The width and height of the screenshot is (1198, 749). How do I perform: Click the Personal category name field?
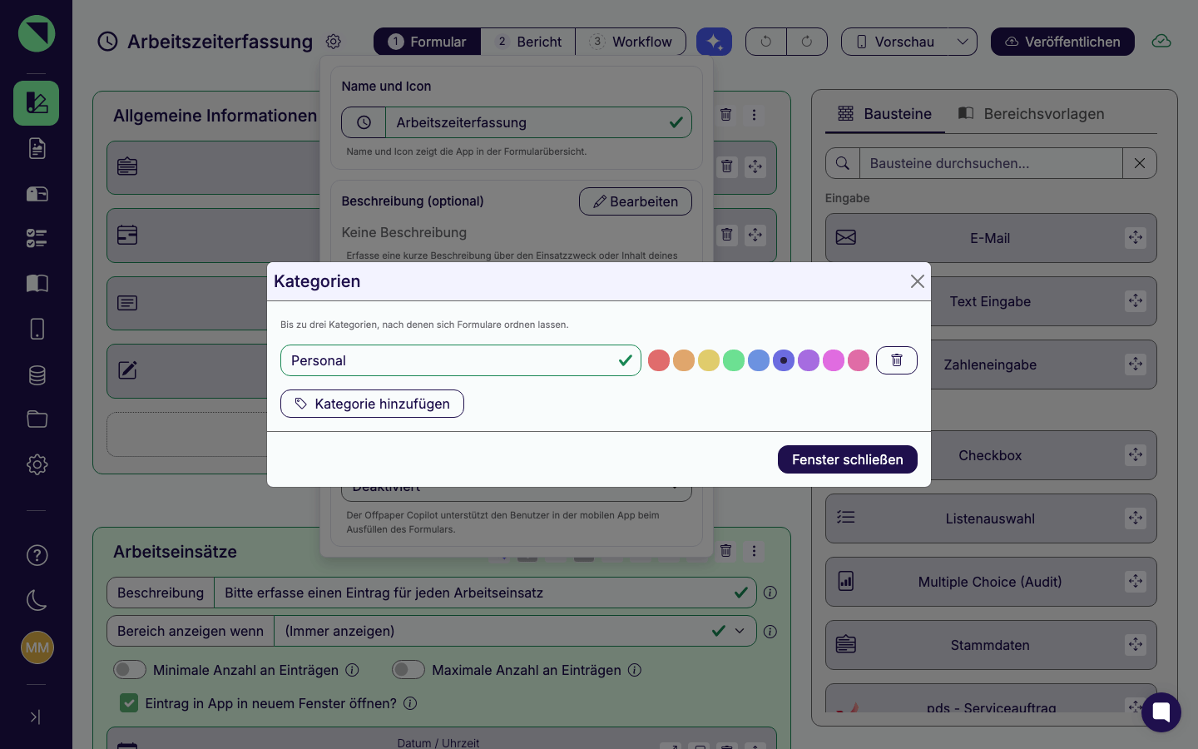point(461,360)
